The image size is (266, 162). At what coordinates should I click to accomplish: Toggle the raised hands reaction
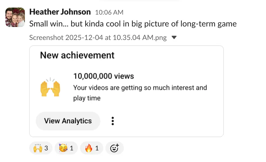coord(41,148)
